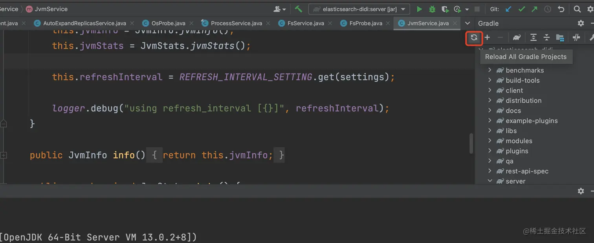594x243 pixels.
Task: Update project with blue Git arrow
Action: (x=508, y=9)
